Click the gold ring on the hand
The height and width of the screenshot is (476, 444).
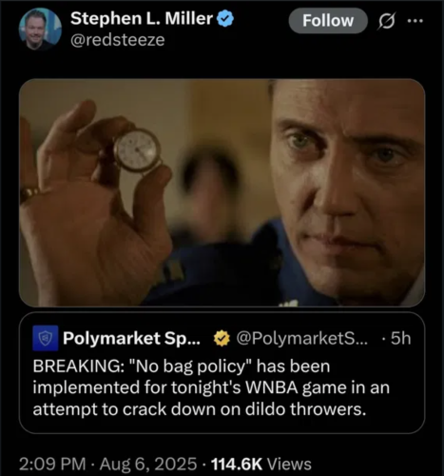[29, 192]
